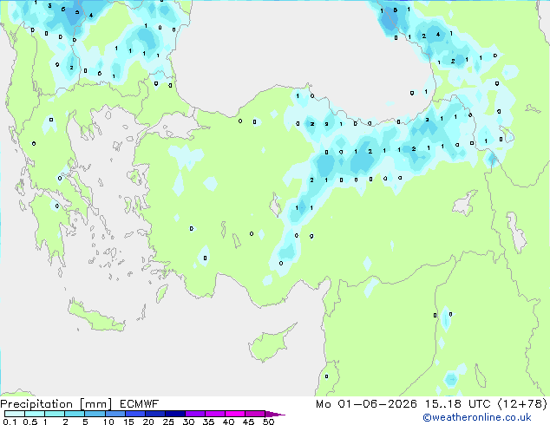This screenshot has width=550, height=425.
Task: Click the legend value '30'
Action: click(x=188, y=422)
